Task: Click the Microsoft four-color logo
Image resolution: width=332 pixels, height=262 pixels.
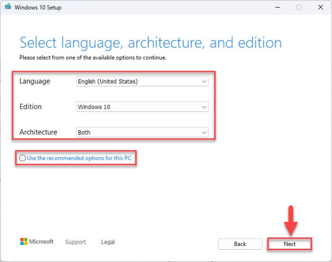Action: click(24, 242)
